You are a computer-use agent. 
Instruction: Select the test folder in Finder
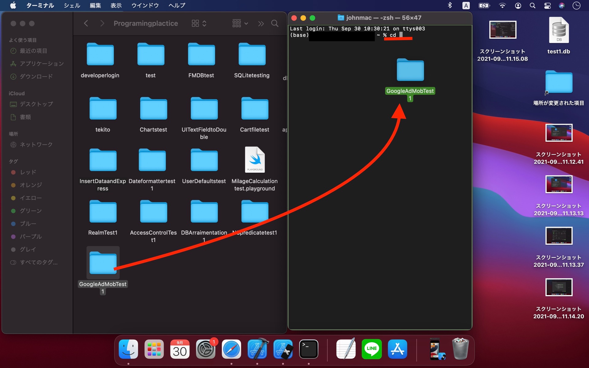pos(151,54)
